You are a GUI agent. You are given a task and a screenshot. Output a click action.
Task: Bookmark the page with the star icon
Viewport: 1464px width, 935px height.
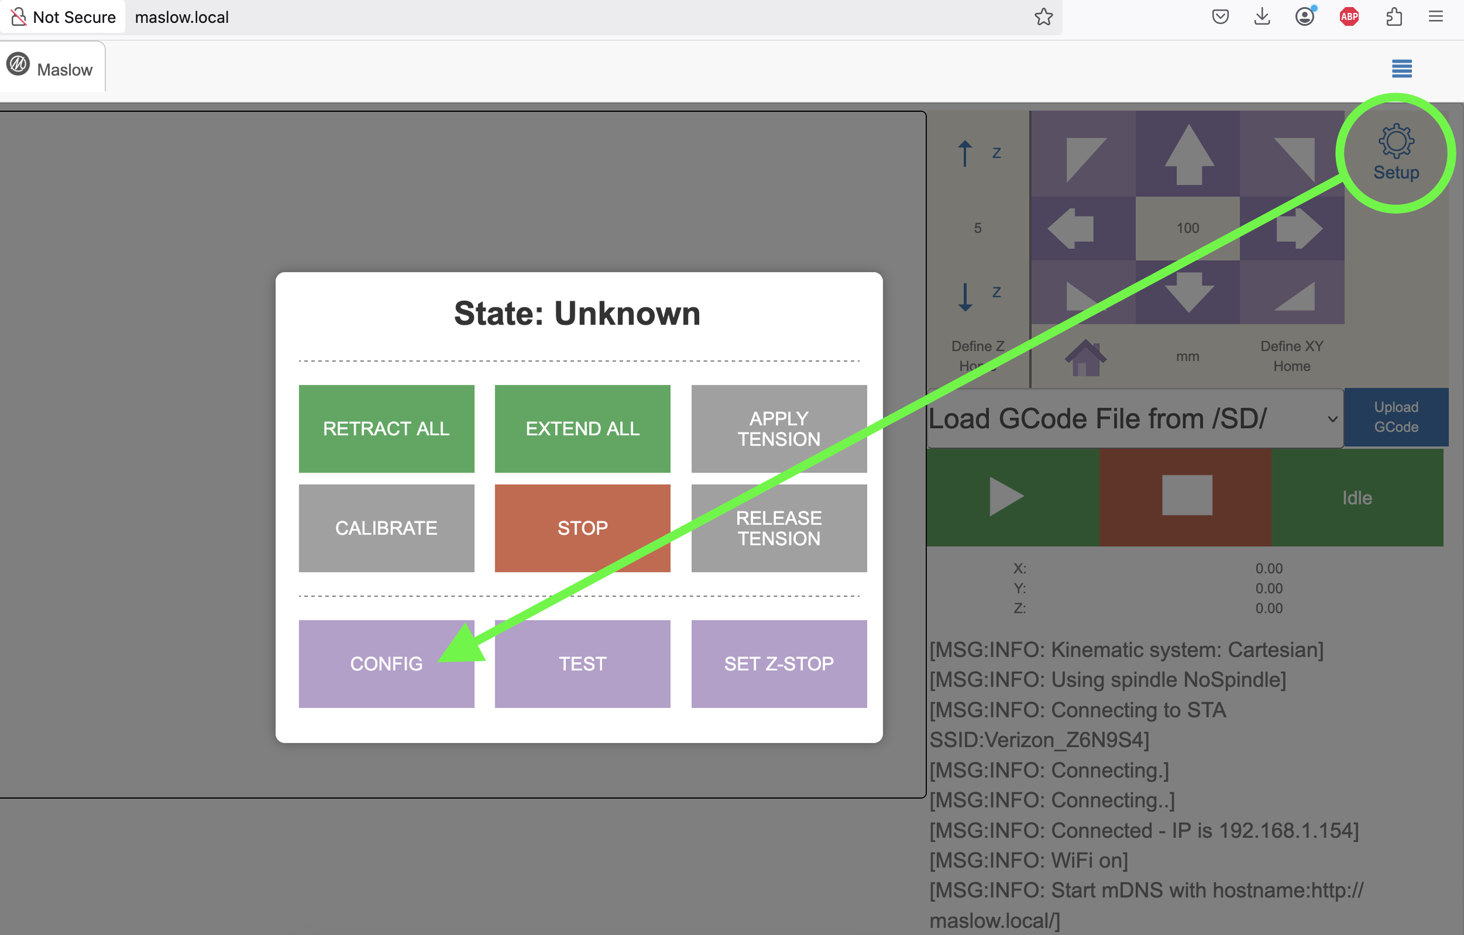(x=1044, y=17)
